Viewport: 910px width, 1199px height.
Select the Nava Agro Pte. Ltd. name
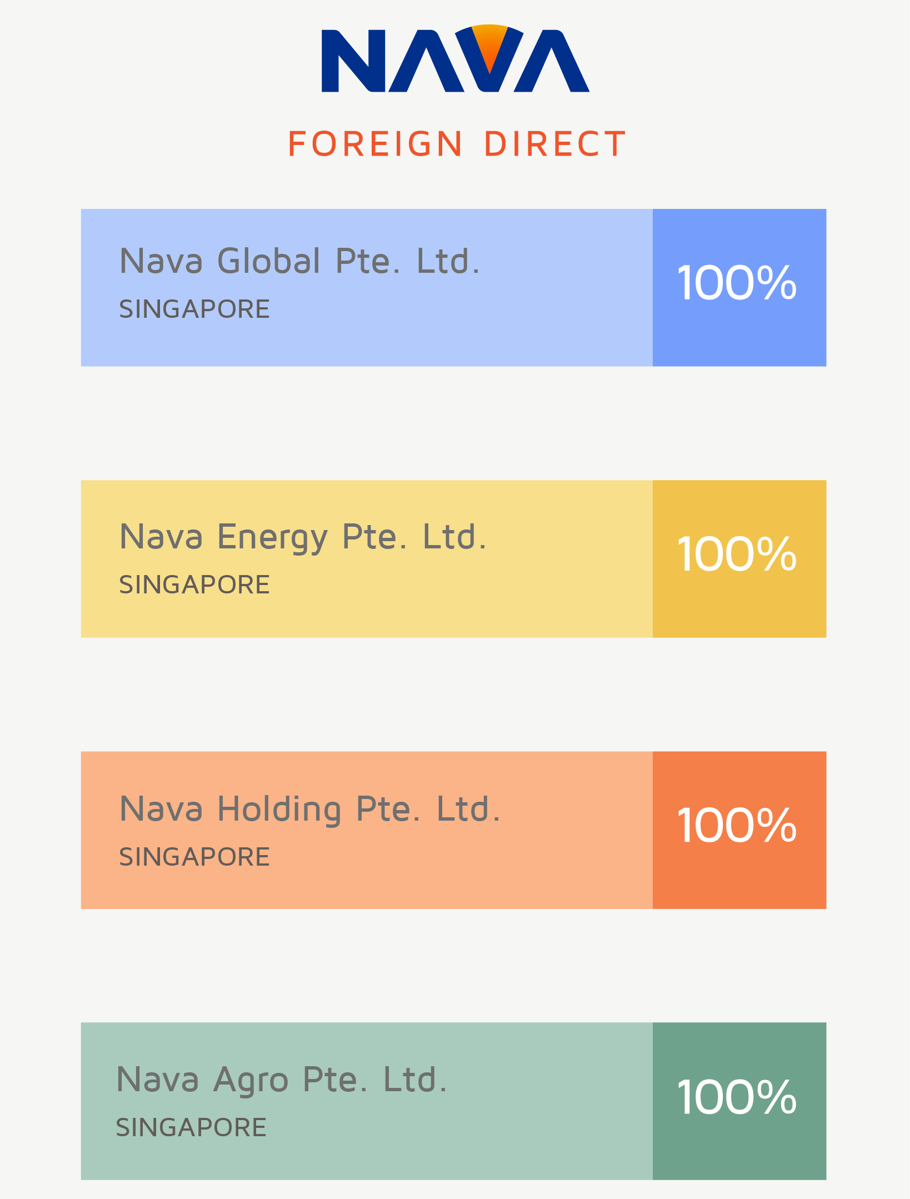click(281, 1080)
